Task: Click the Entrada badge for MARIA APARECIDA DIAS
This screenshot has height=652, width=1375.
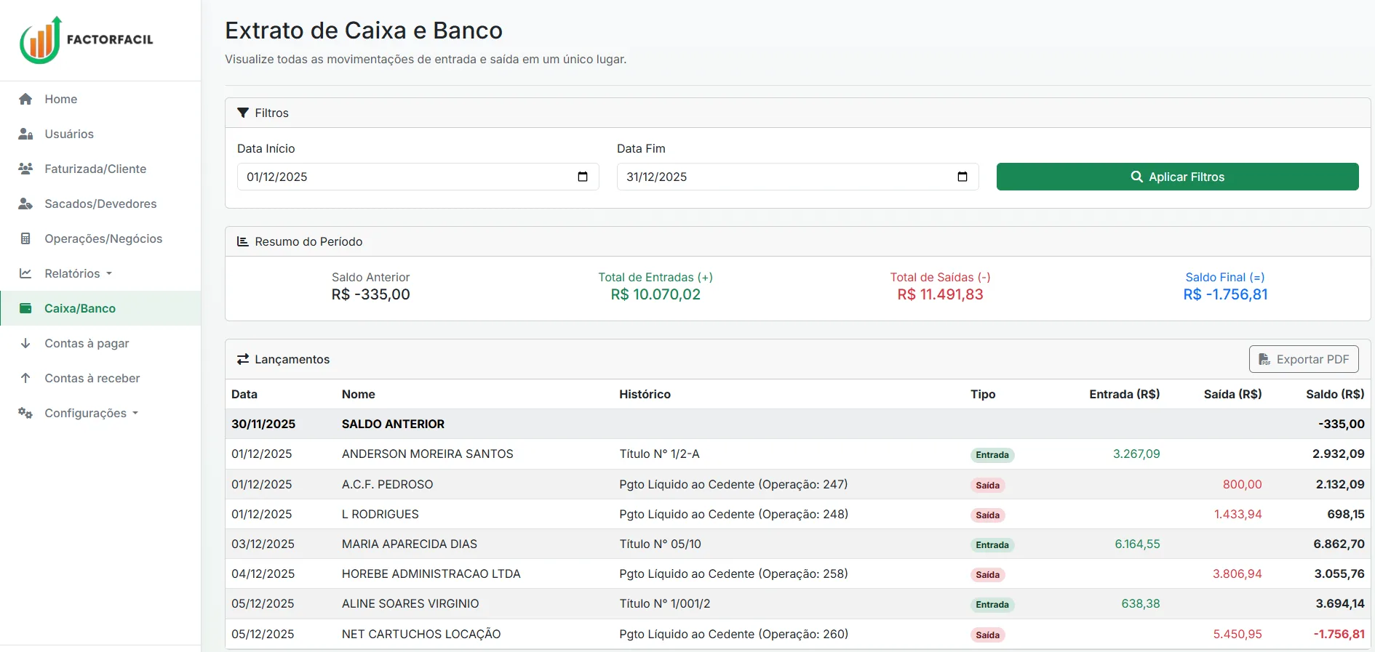Action: click(x=992, y=544)
